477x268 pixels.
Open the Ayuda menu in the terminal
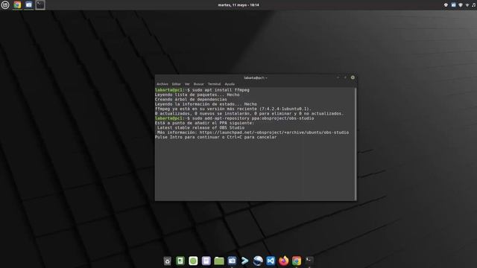point(230,84)
